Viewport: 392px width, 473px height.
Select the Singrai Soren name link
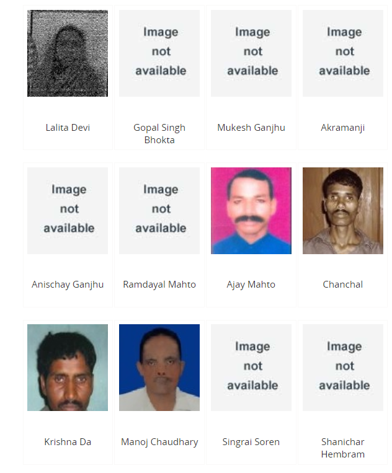click(x=251, y=442)
